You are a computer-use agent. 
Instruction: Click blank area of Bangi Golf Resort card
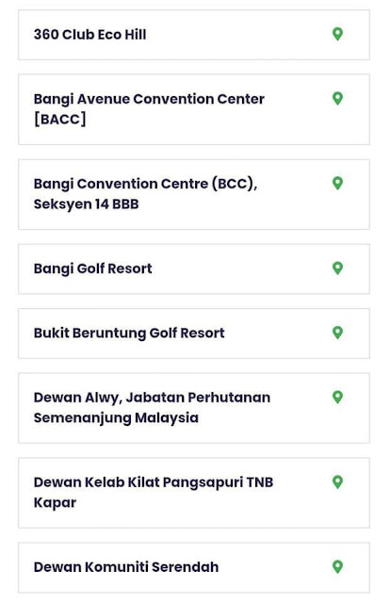coord(242,268)
